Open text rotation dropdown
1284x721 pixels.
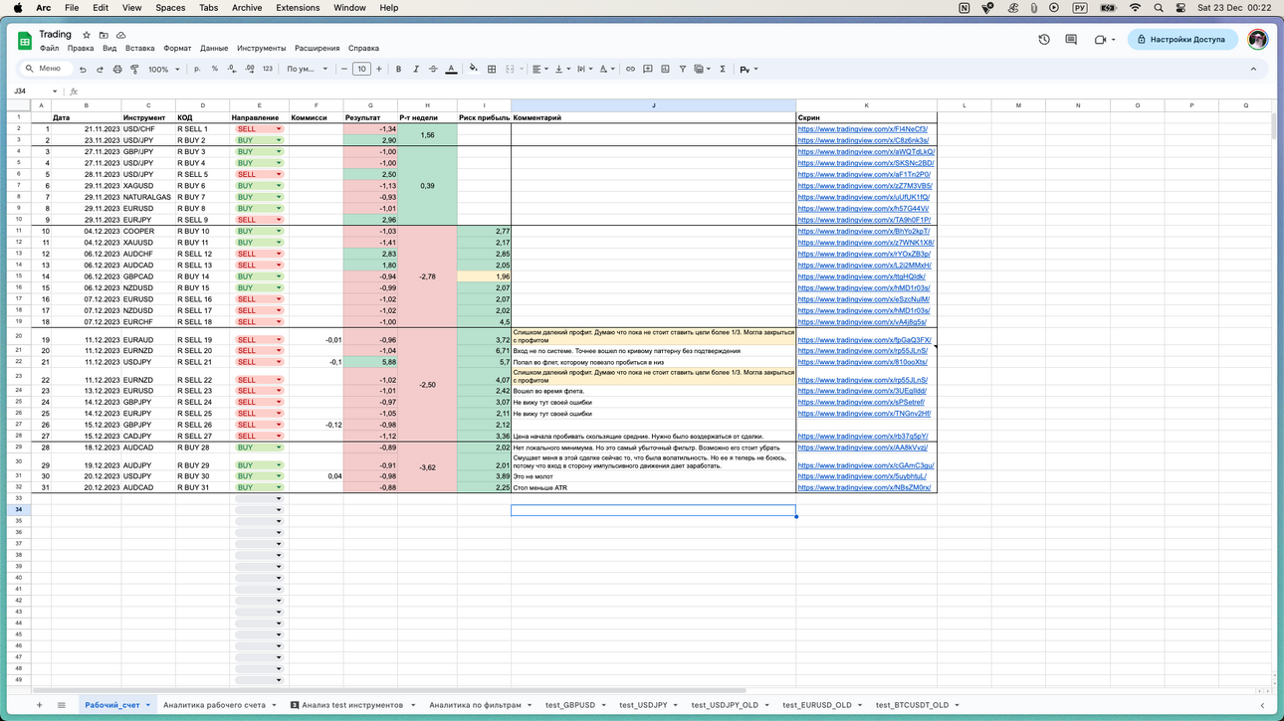click(x=606, y=70)
